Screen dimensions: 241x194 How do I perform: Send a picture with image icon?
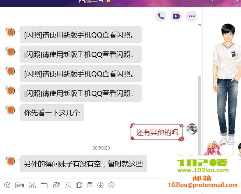point(68,185)
